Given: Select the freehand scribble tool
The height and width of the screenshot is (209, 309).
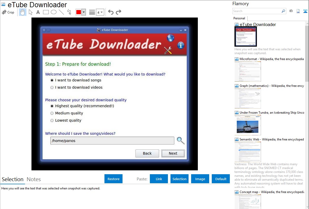Looking at the screenshot, I should [69, 12].
